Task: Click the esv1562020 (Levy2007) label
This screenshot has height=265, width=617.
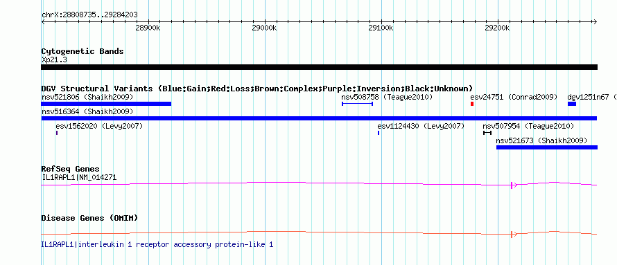Action: click(99, 127)
